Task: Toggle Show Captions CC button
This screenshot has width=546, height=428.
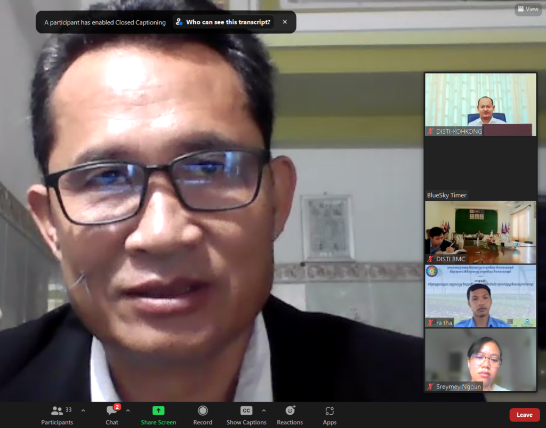Action: [x=246, y=411]
